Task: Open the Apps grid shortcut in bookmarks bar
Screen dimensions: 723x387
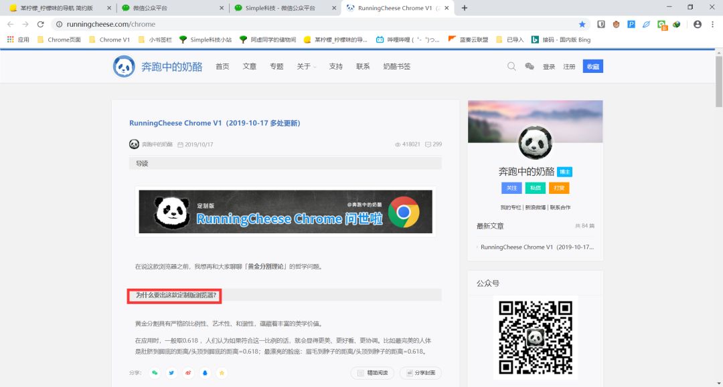Action: (x=18, y=39)
